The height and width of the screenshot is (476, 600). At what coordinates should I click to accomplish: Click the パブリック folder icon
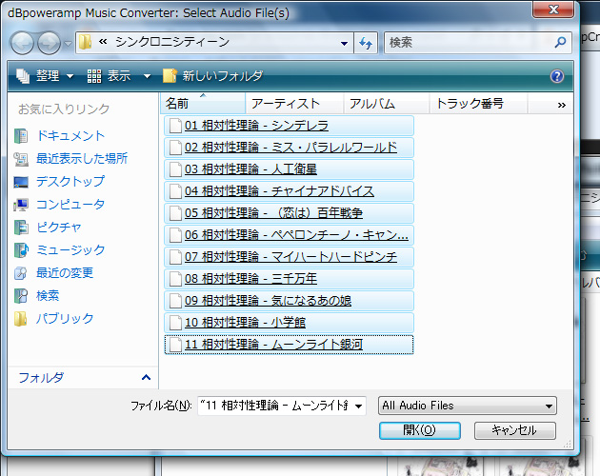(21, 318)
